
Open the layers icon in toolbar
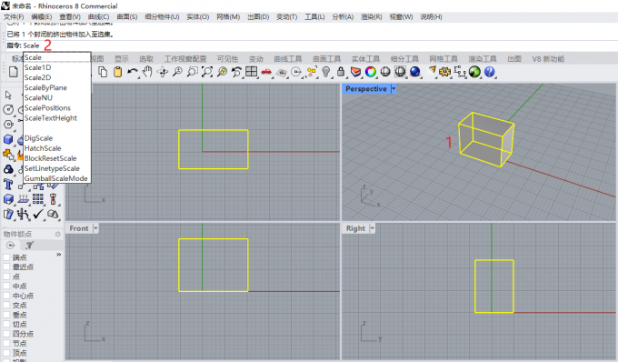coord(355,72)
